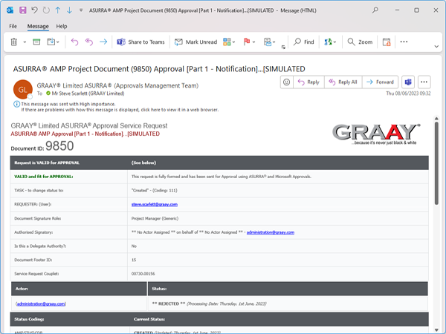
Task: Click sender name GRAAY Limited ASURRA
Action: pos(117,85)
